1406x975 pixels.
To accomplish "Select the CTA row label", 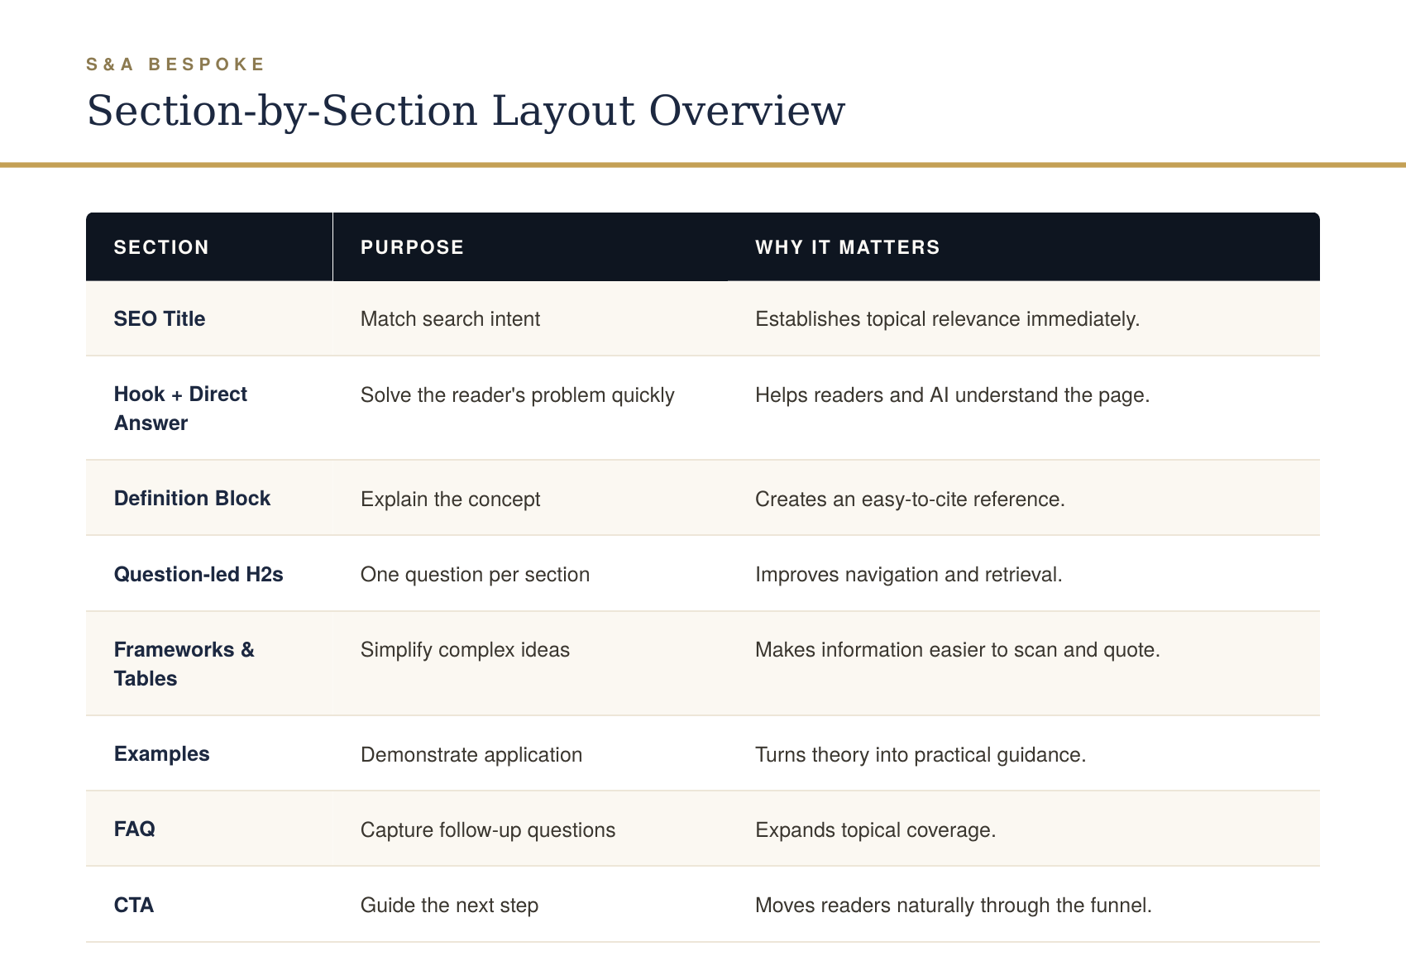I will [x=134, y=906].
